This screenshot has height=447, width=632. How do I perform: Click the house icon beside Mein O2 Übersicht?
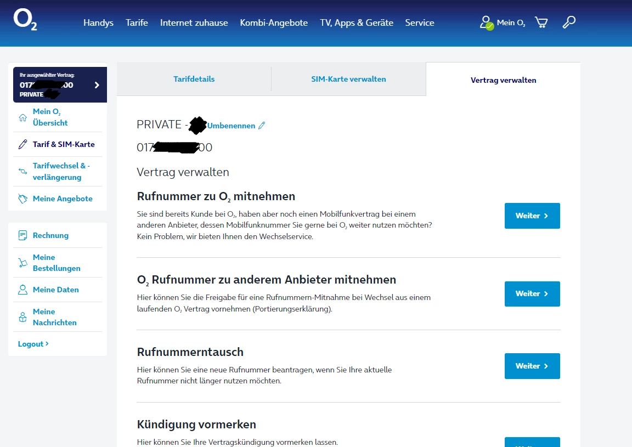pos(23,117)
